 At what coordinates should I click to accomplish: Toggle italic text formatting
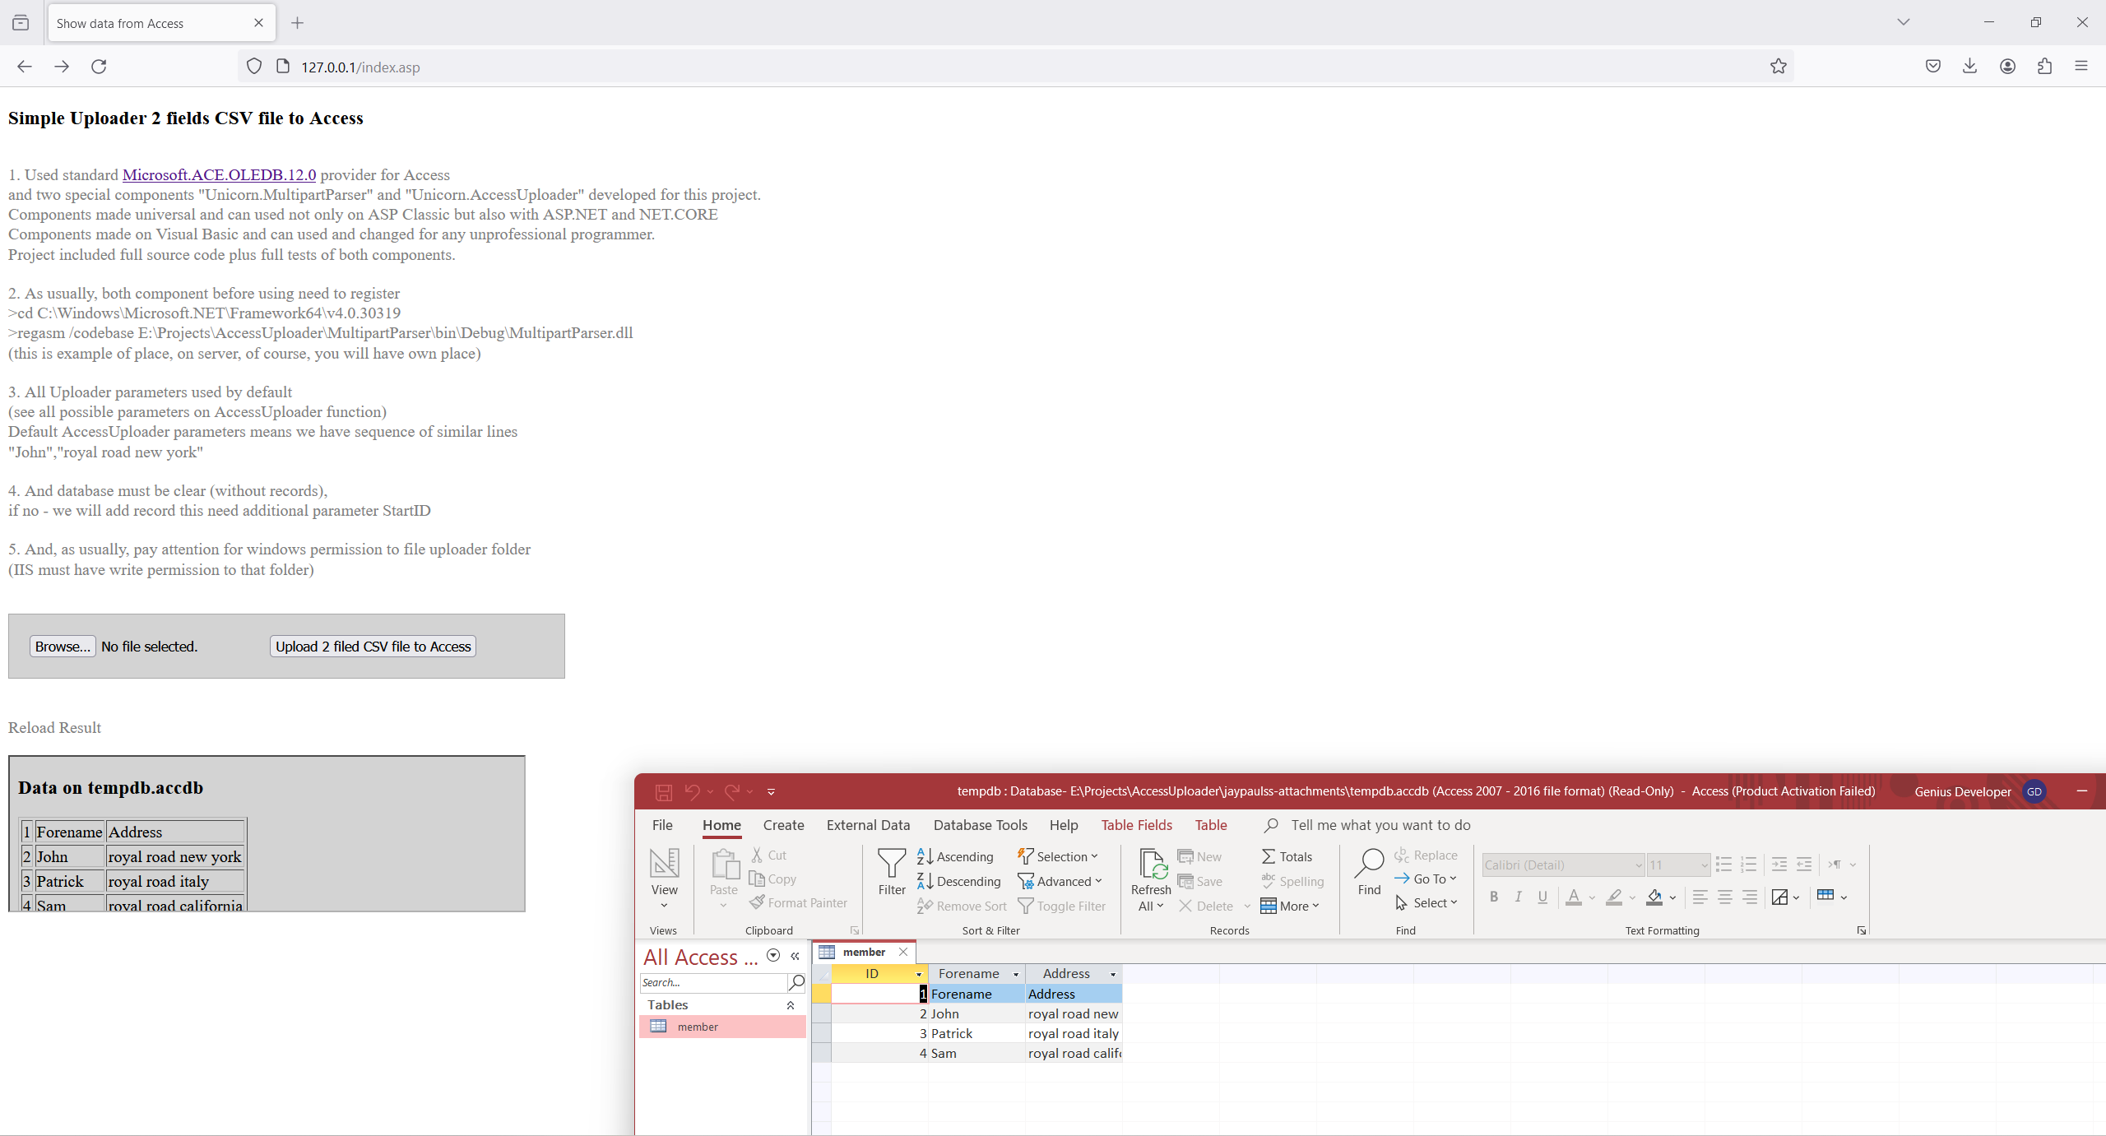pyautogui.click(x=1518, y=897)
